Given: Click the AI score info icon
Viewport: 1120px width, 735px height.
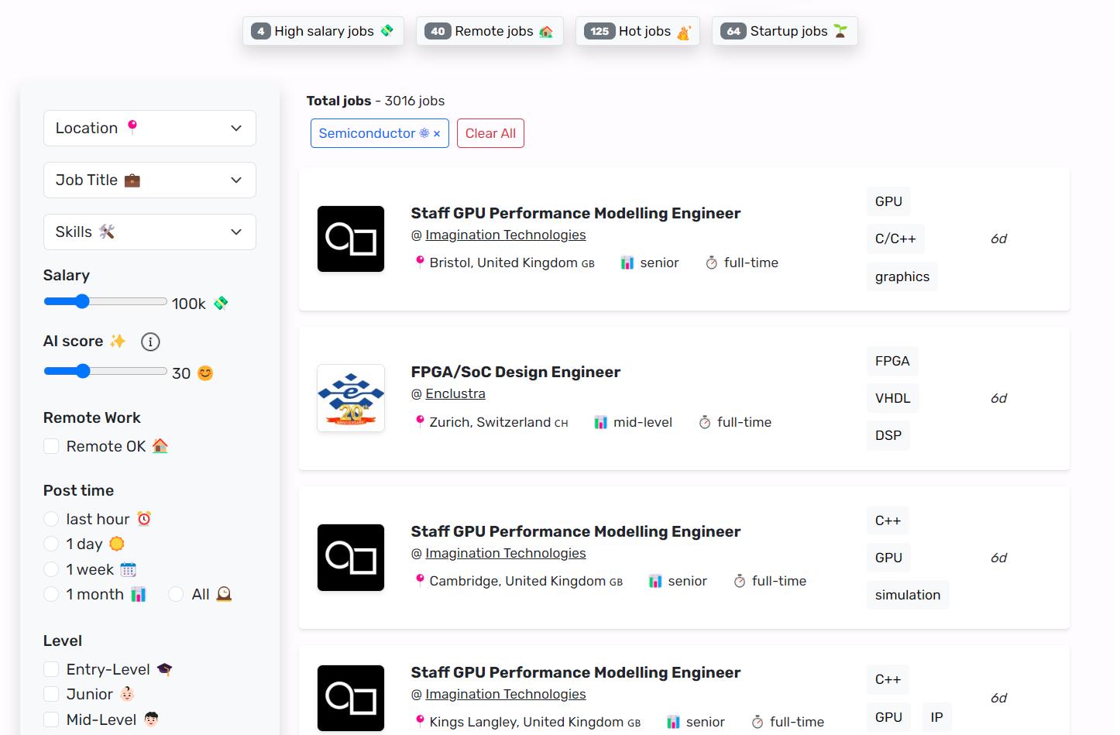Looking at the screenshot, I should click(x=150, y=342).
